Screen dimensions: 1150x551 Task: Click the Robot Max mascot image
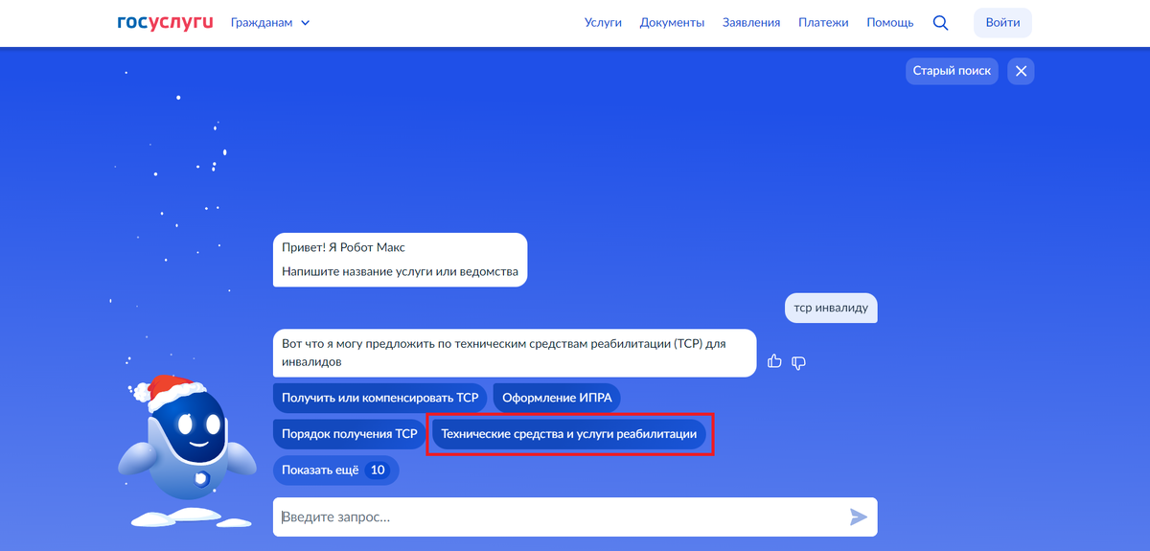click(187, 450)
